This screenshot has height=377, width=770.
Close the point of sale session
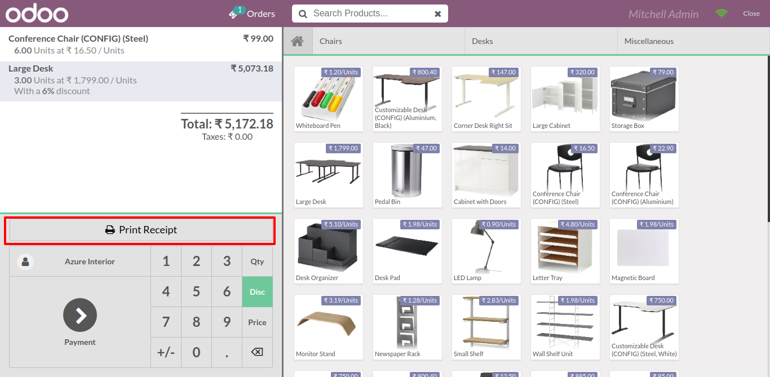751,14
